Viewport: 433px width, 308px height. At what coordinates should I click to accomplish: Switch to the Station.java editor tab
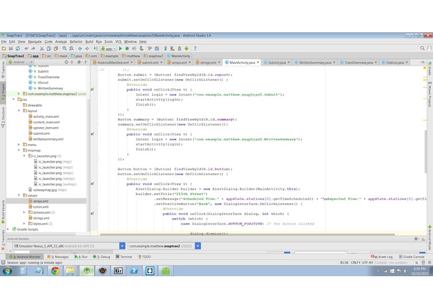click(x=394, y=62)
